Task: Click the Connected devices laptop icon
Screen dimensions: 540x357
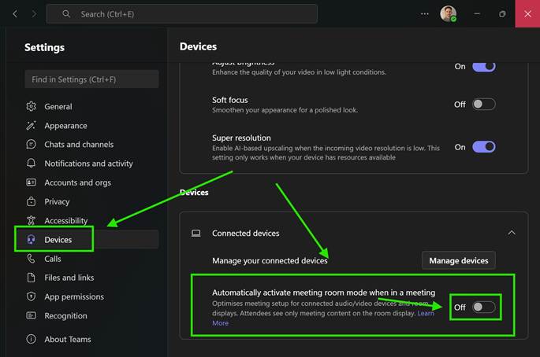Action: pyautogui.click(x=196, y=234)
